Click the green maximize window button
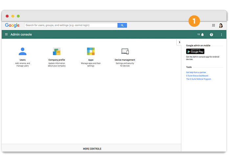230x164 pixels. pyautogui.click(x=18, y=16)
